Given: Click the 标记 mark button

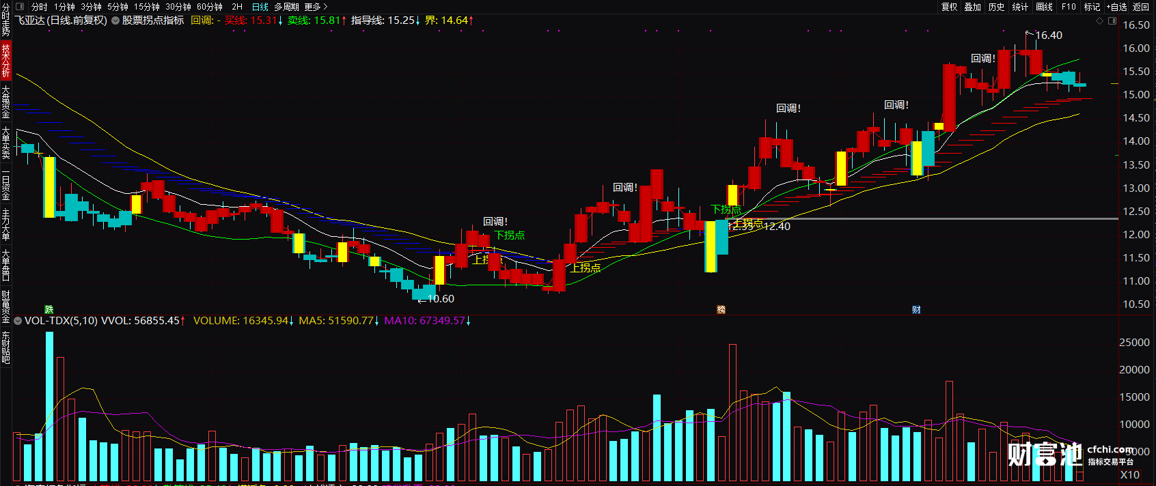Looking at the screenshot, I should click(1092, 7).
